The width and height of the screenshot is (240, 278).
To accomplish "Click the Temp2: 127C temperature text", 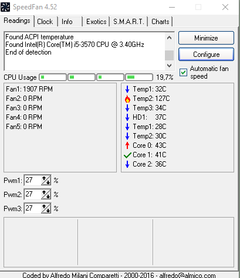I will (x=151, y=99).
